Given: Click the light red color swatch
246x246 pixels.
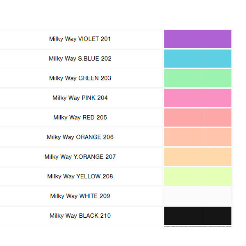Looking at the screenshot, I should click(x=198, y=118).
